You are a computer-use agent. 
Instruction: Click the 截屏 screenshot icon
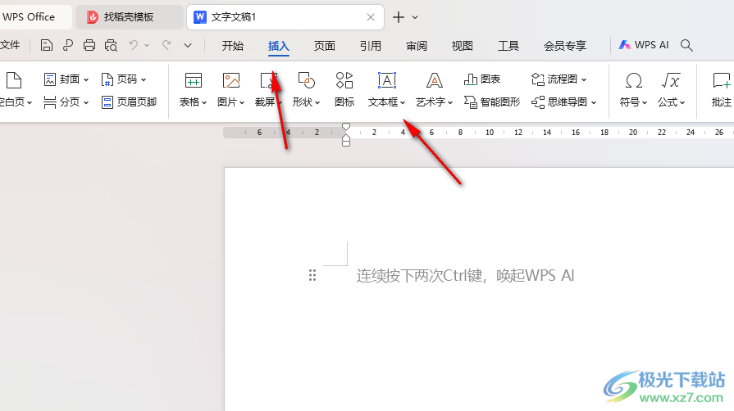[269, 81]
